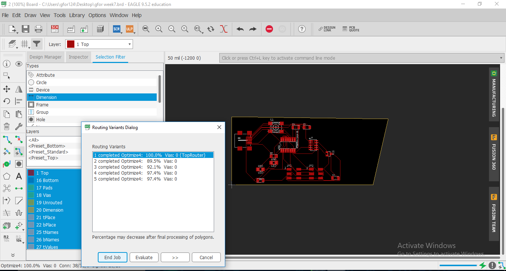Expand the command line history dropdown
This screenshot has width=506, height=271.
click(x=501, y=58)
